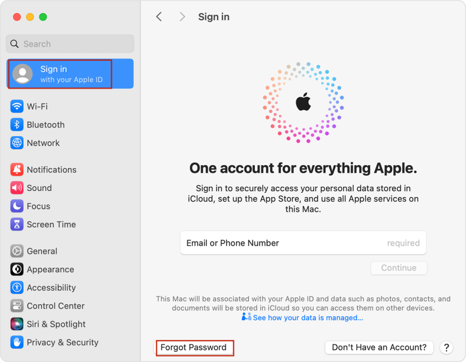Open the See how your data is managed link
This screenshot has width=466, height=362.
(307, 318)
